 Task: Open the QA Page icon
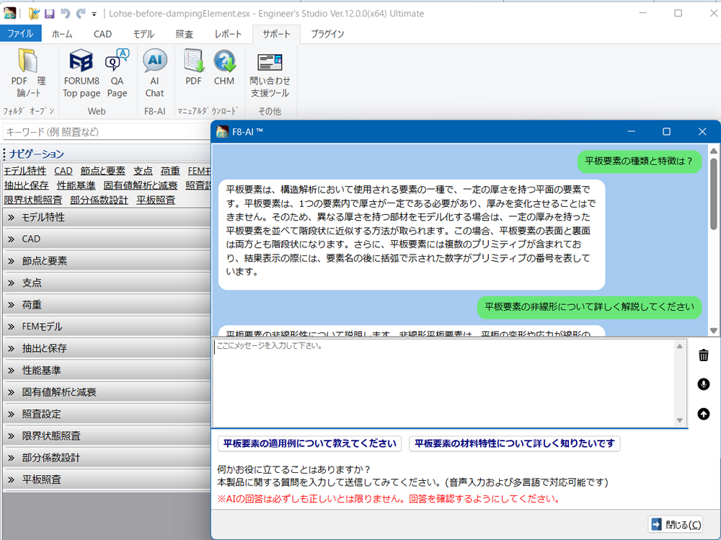click(x=117, y=73)
